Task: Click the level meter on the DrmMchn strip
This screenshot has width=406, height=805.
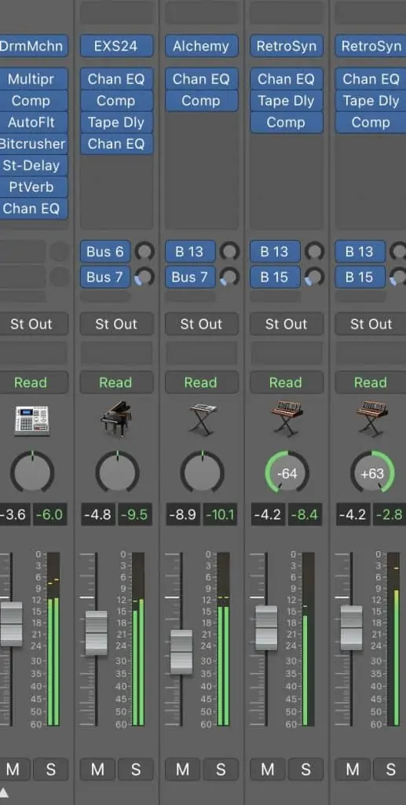Action: click(x=53, y=638)
